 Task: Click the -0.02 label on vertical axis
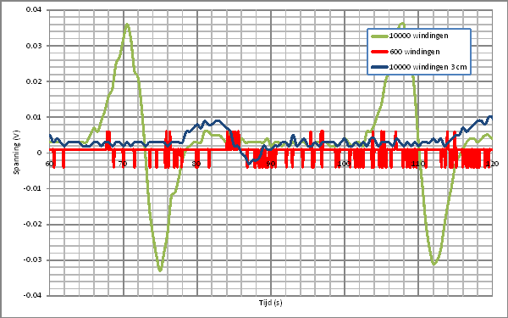pyautogui.click(x=33, y=224)
